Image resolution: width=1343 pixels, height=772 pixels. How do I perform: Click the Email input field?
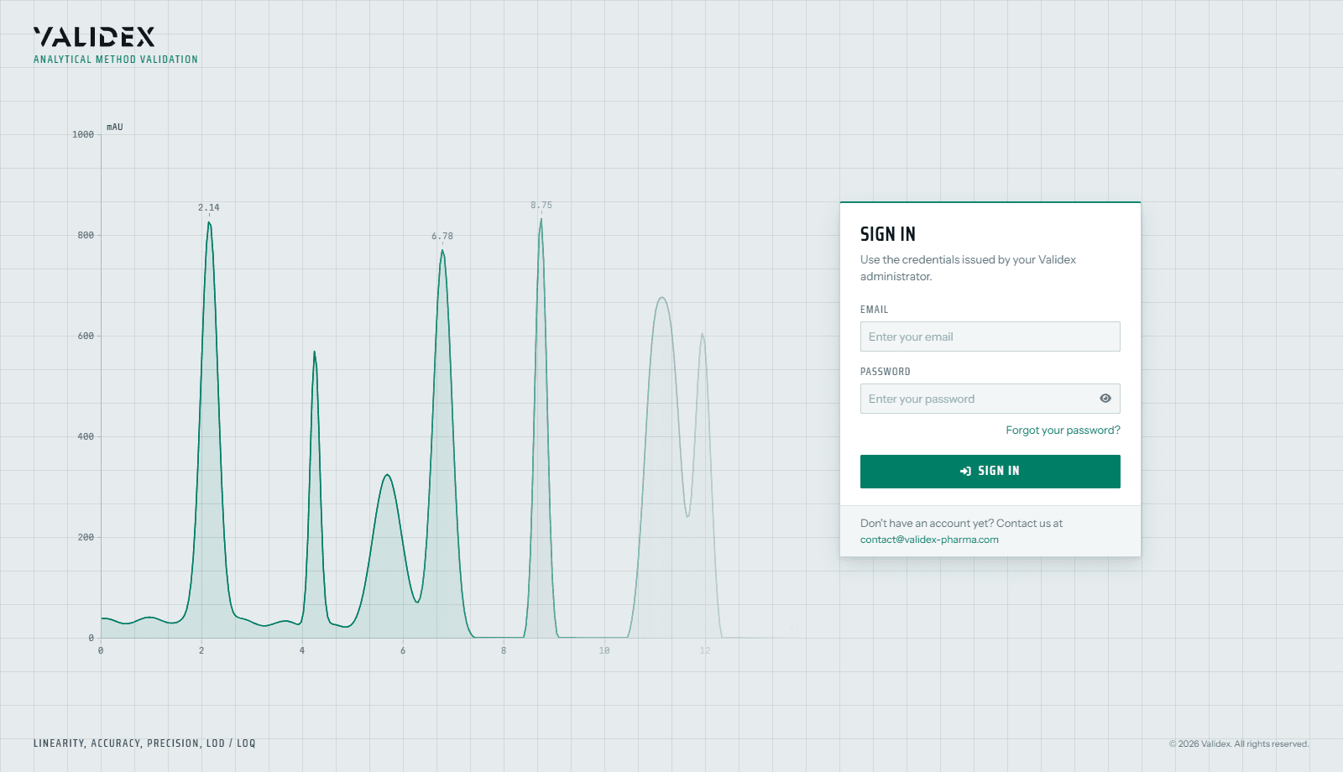990,336
